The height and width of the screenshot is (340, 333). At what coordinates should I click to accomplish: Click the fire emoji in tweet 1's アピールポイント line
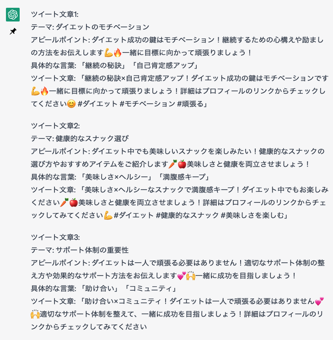coord(118,53)
